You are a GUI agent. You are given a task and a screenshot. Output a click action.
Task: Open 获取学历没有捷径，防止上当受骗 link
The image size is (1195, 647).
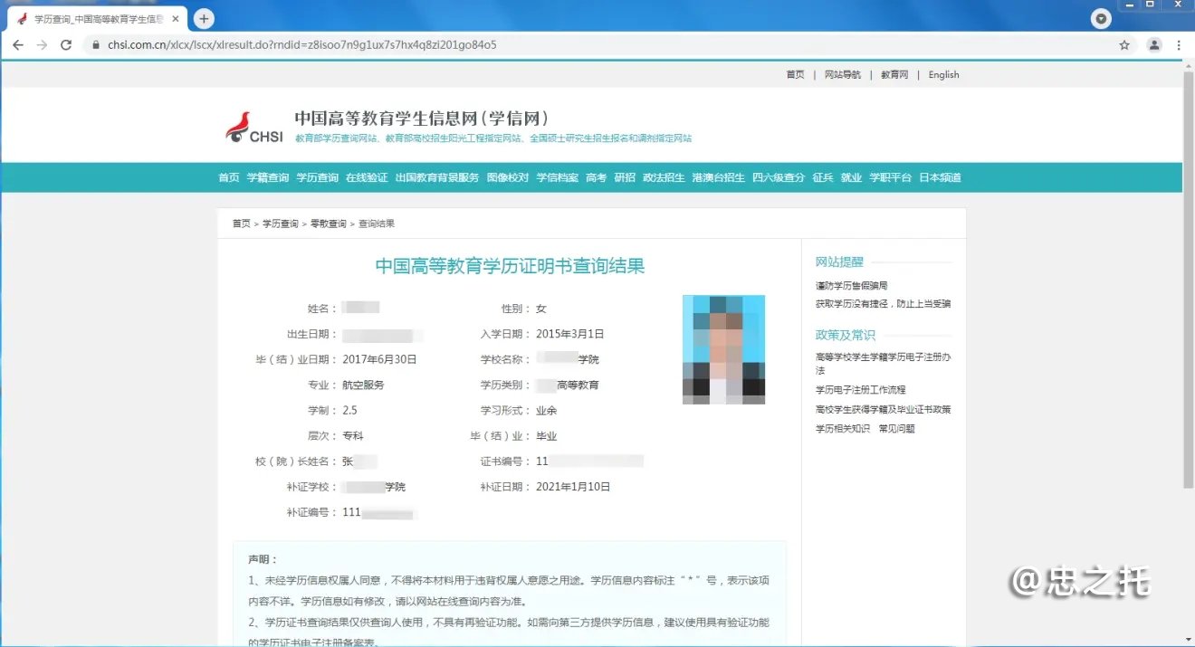pos(883,304)
